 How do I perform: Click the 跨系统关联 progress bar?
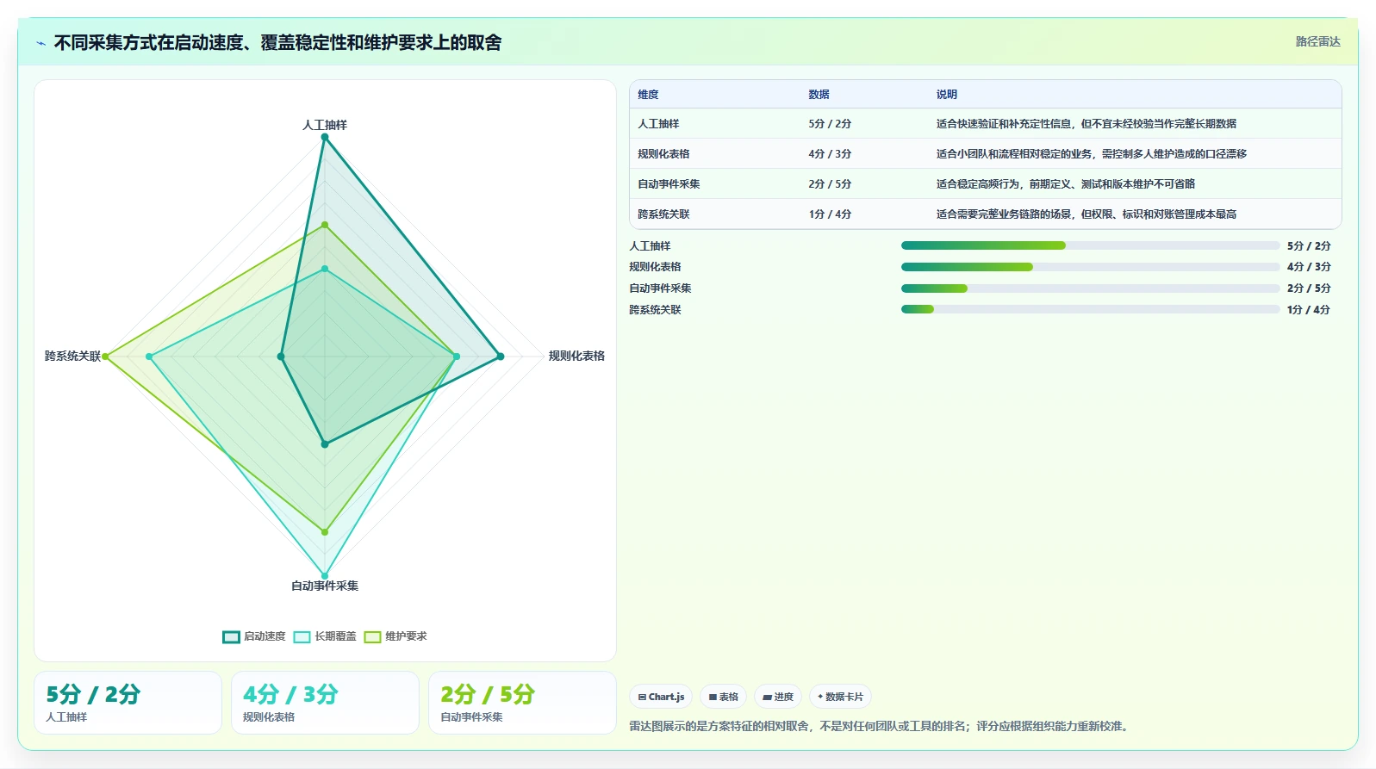tap(1090, 309)
